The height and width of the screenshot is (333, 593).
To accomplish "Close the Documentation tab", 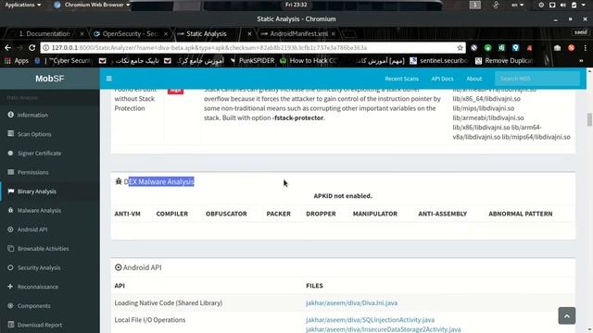I will 82,33.
